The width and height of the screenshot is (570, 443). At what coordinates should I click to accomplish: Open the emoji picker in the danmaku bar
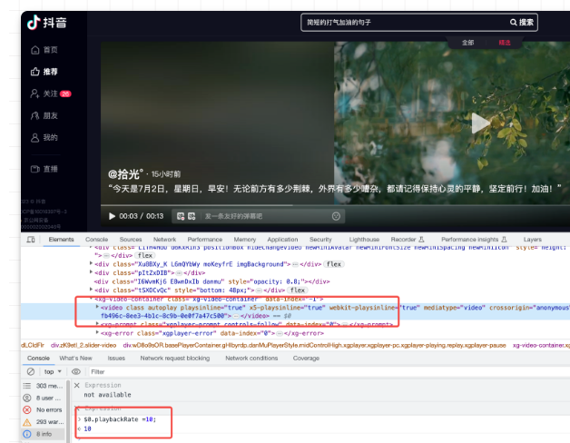[336, 216]
